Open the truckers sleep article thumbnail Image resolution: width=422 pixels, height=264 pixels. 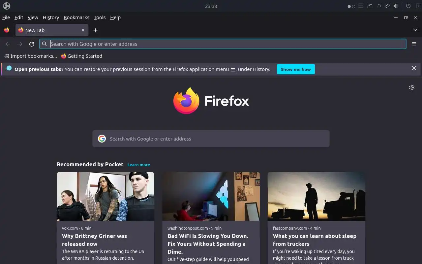point(316,196)
